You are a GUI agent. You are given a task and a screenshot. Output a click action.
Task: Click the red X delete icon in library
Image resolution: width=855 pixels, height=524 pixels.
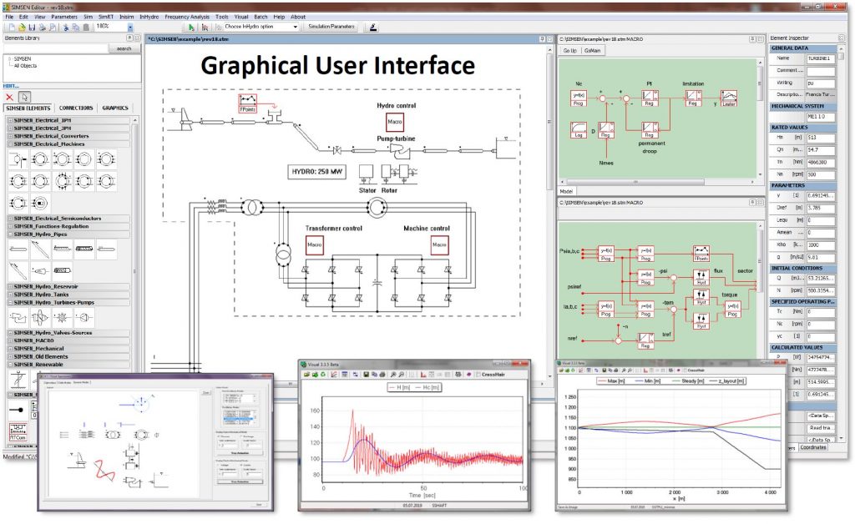point(9,97)
